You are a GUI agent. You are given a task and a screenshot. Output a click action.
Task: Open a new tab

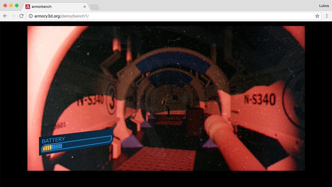[x=94, y=7]
